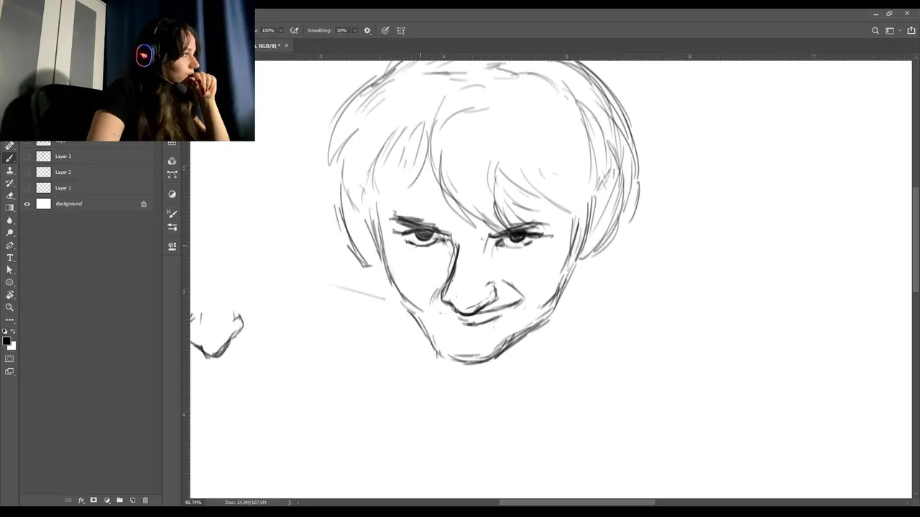Open the Edit Toolbar three-dots menu
This screenshot has width=920, height=517.
point(9,320)
